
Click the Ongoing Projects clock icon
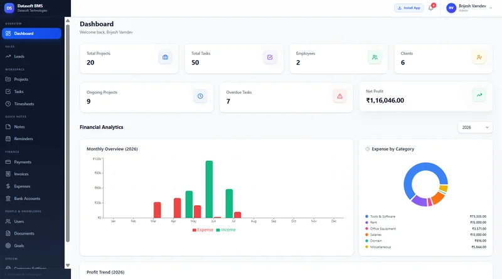[200, 96]
